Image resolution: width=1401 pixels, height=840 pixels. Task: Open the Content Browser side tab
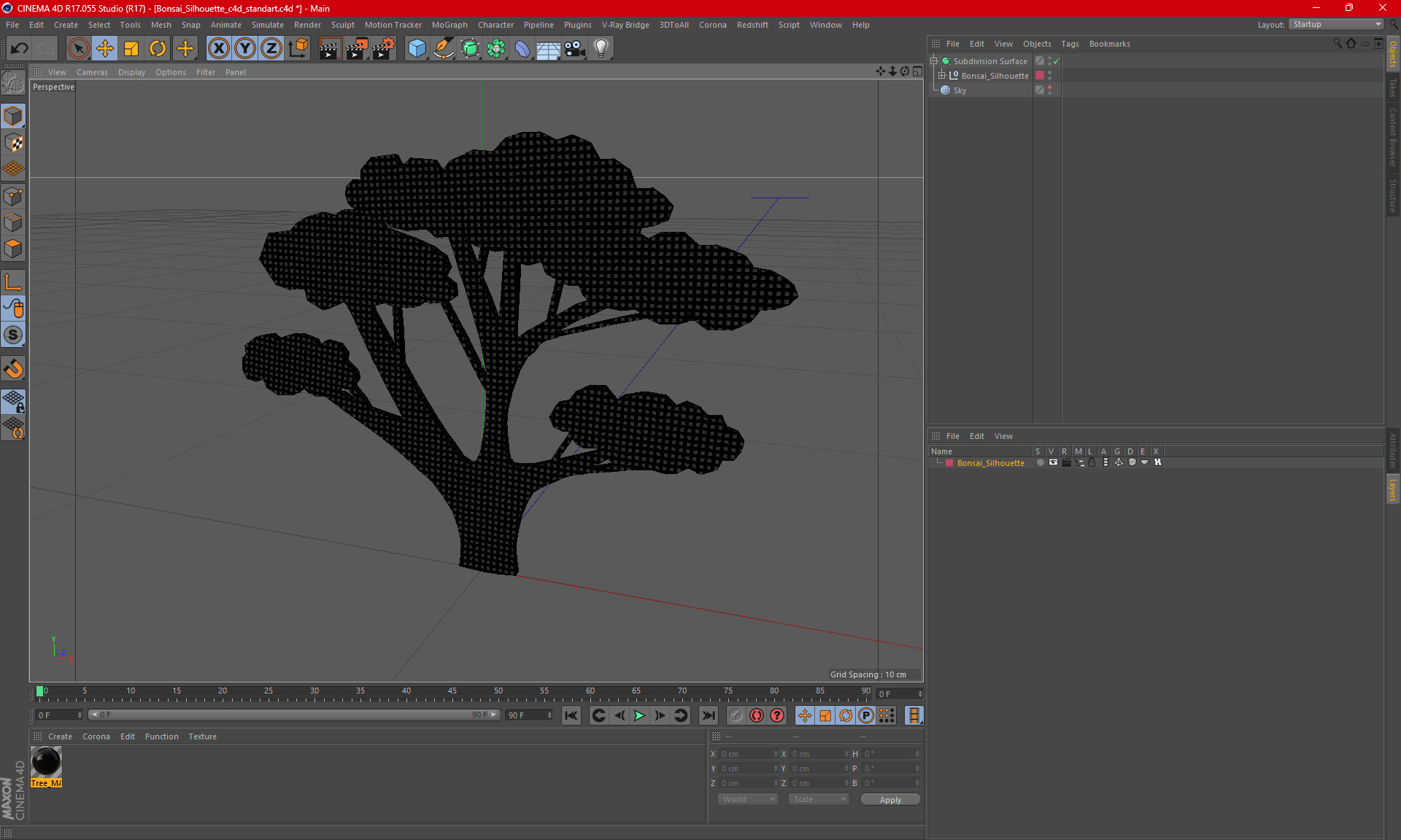tap(1393, 137)
